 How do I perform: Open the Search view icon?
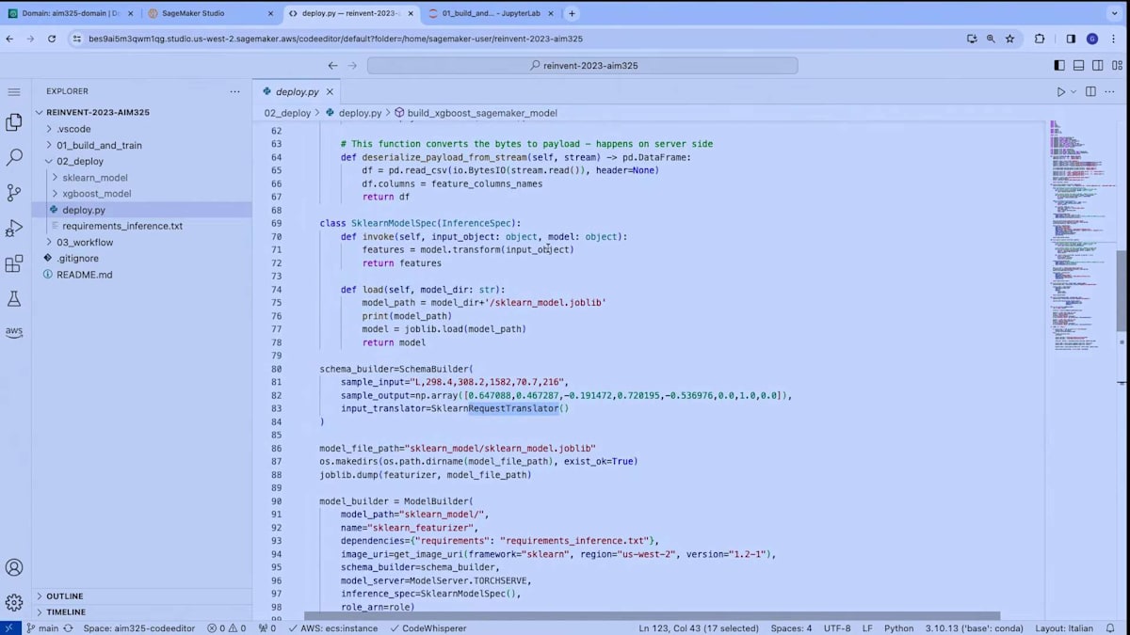pyautogui.click(x=14, y=157)
